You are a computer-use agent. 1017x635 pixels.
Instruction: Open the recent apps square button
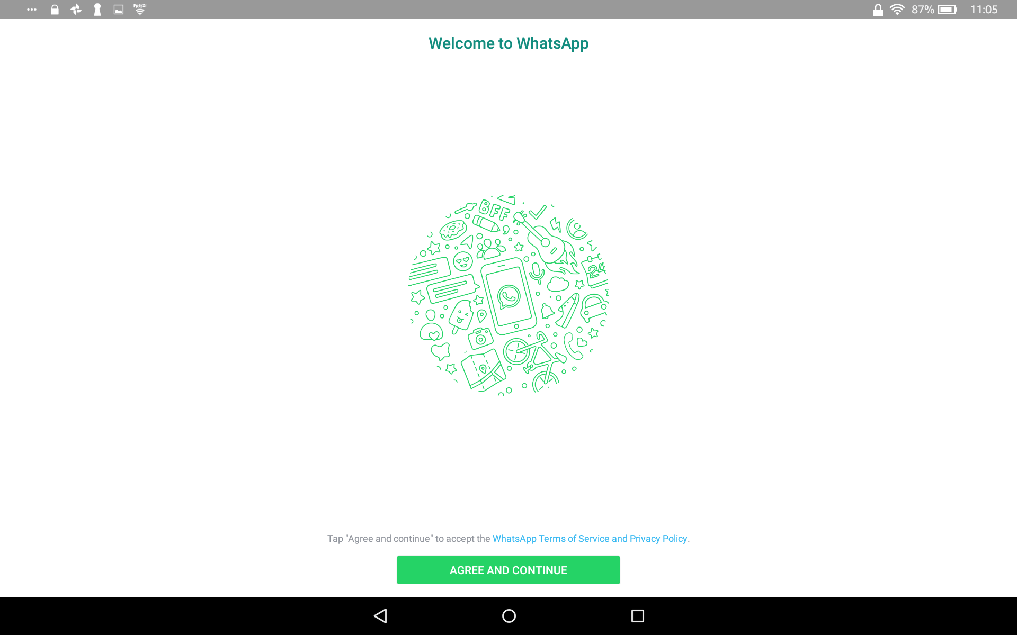click(637, 615)
